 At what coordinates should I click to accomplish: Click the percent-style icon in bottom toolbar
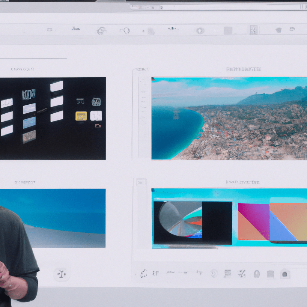pos(242,273)
